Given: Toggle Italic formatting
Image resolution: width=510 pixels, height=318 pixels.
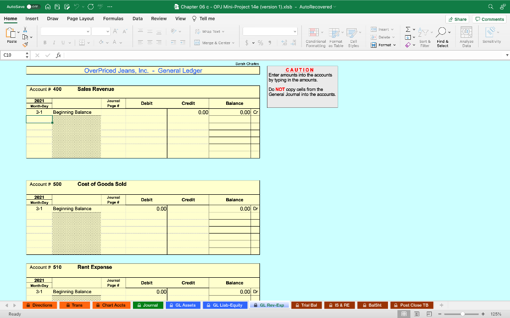Looking at the screenshot, I should (54, 43).
